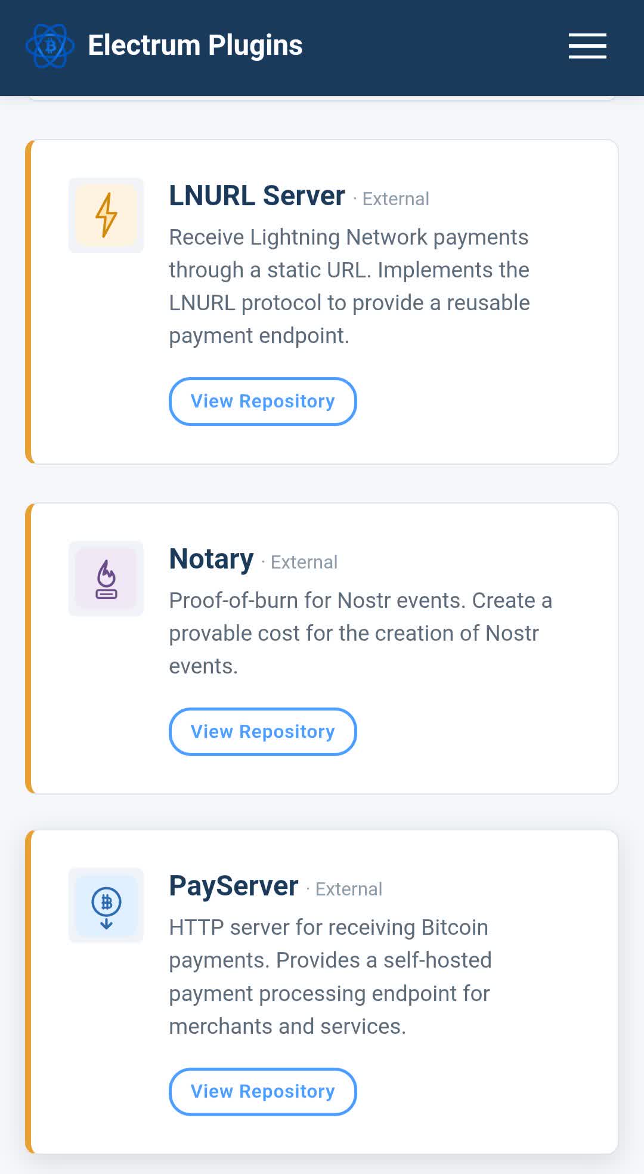Click the External label next to Notary
This screenshot has width=644, height=1174.
click(x=304, y=563)
